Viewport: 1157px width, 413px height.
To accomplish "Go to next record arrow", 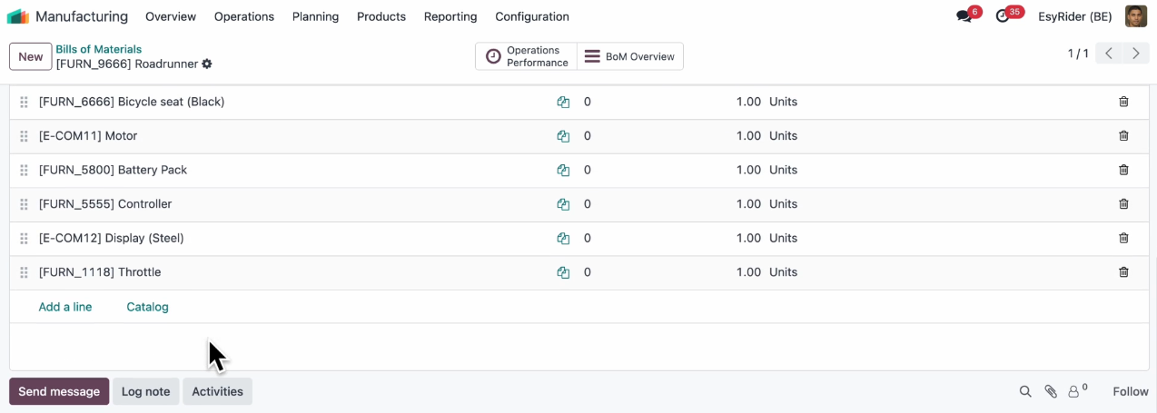I will click(1135, 54).
